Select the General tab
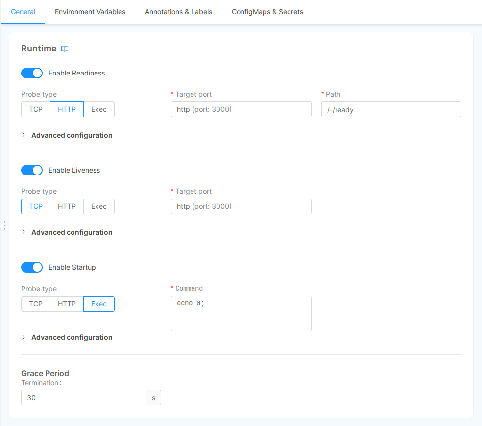The image size is (482, 426). tap(23, 12)
